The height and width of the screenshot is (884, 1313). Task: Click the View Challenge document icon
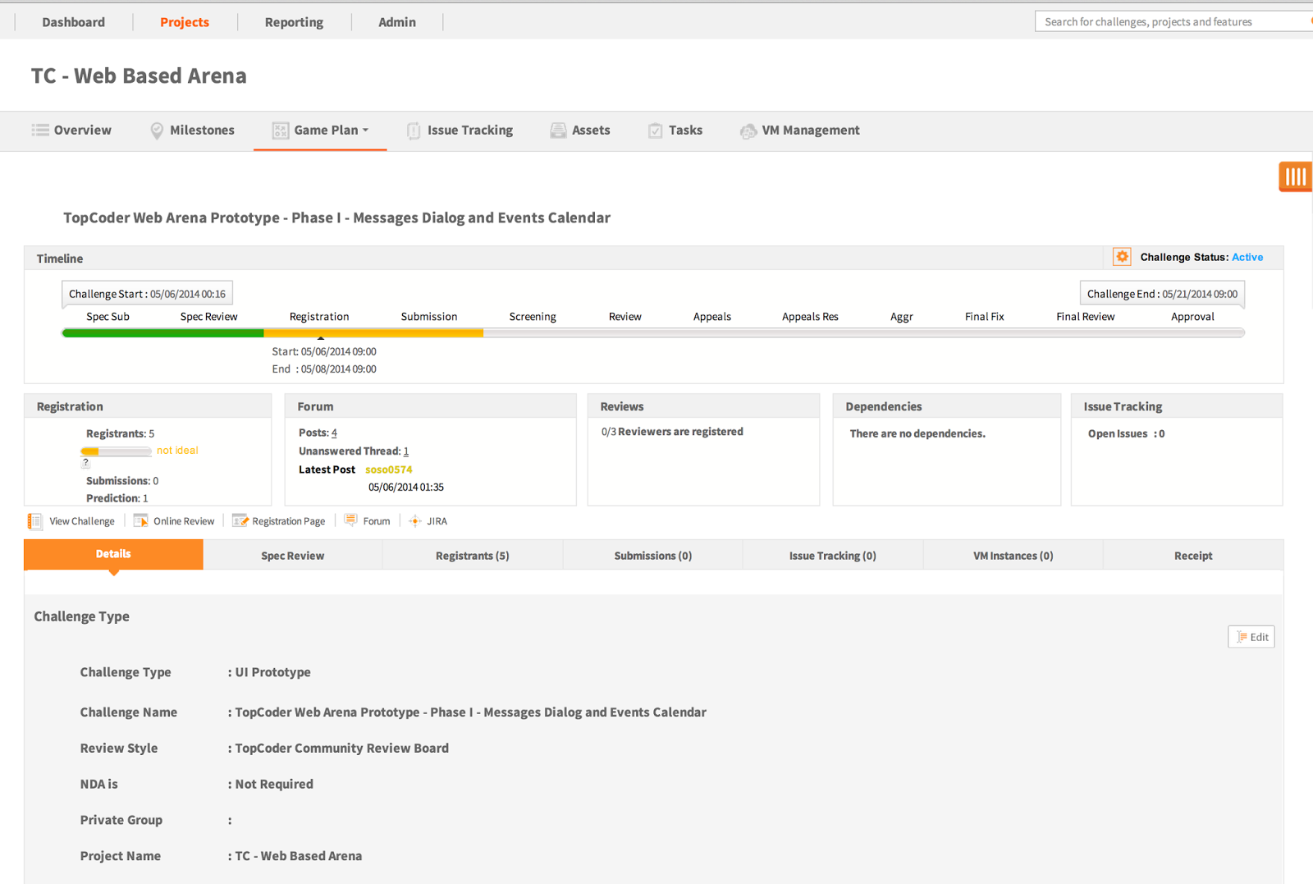point(35,521)
